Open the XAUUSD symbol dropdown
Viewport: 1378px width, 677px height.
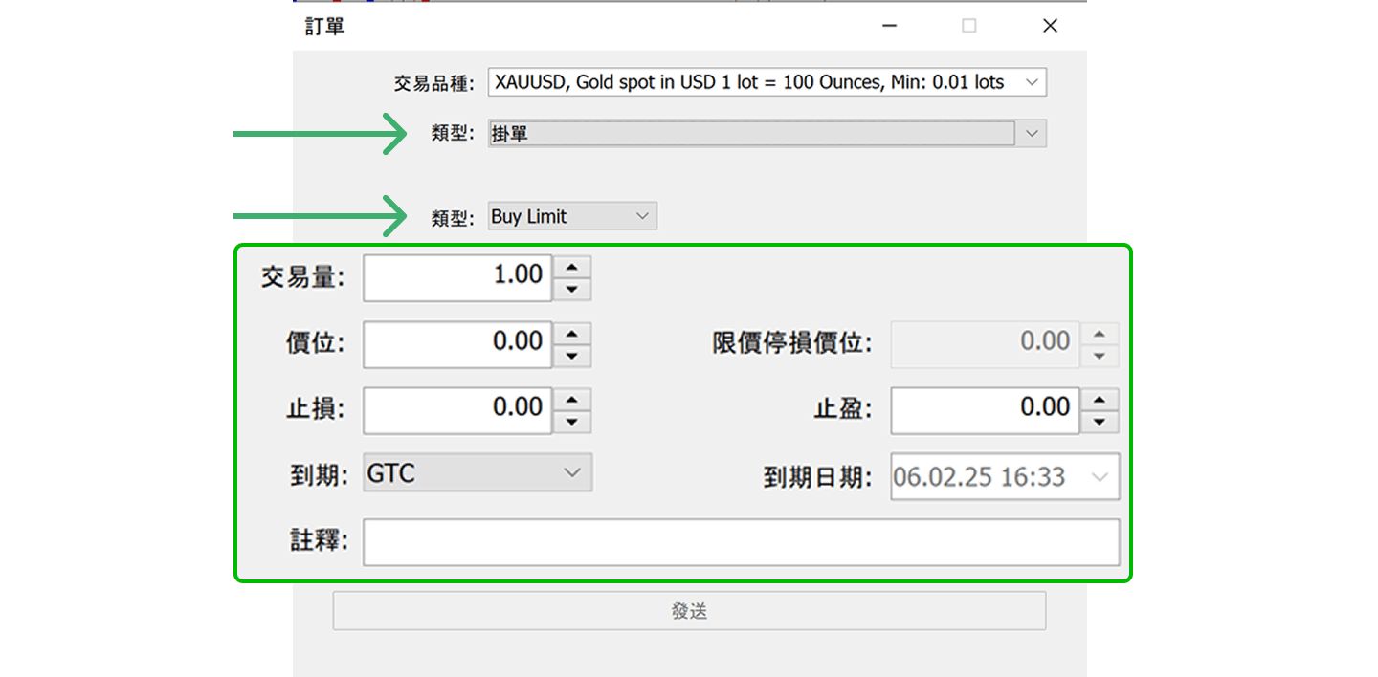1032,81
